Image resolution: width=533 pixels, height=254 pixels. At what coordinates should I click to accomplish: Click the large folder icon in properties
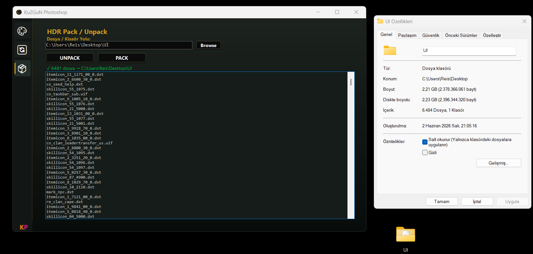click(x=390, y=50)
